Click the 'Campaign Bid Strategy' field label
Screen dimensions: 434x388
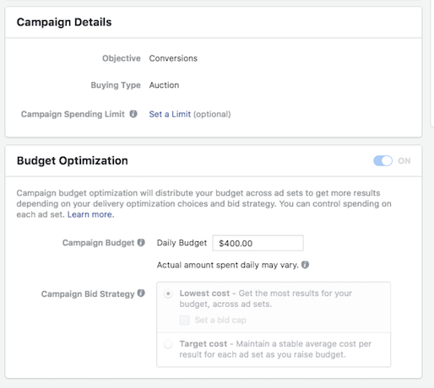88,294
